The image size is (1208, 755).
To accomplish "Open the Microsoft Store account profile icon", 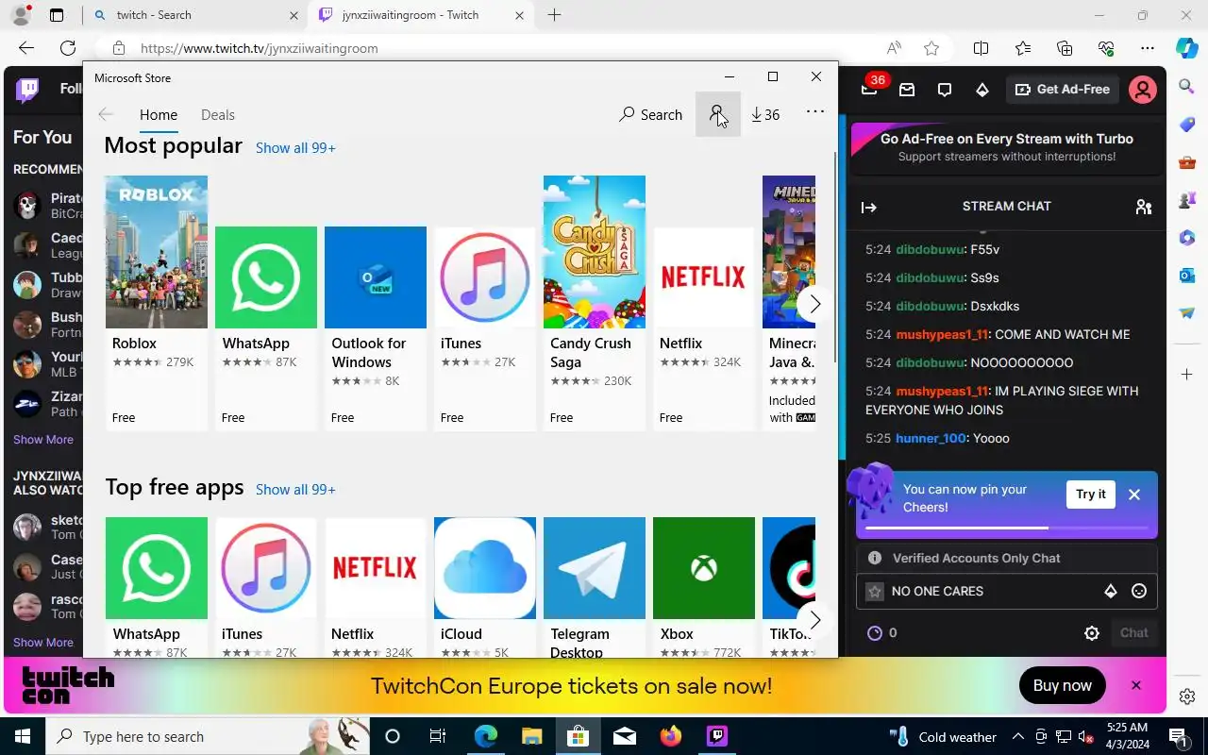I will click(x=717, y=114).
